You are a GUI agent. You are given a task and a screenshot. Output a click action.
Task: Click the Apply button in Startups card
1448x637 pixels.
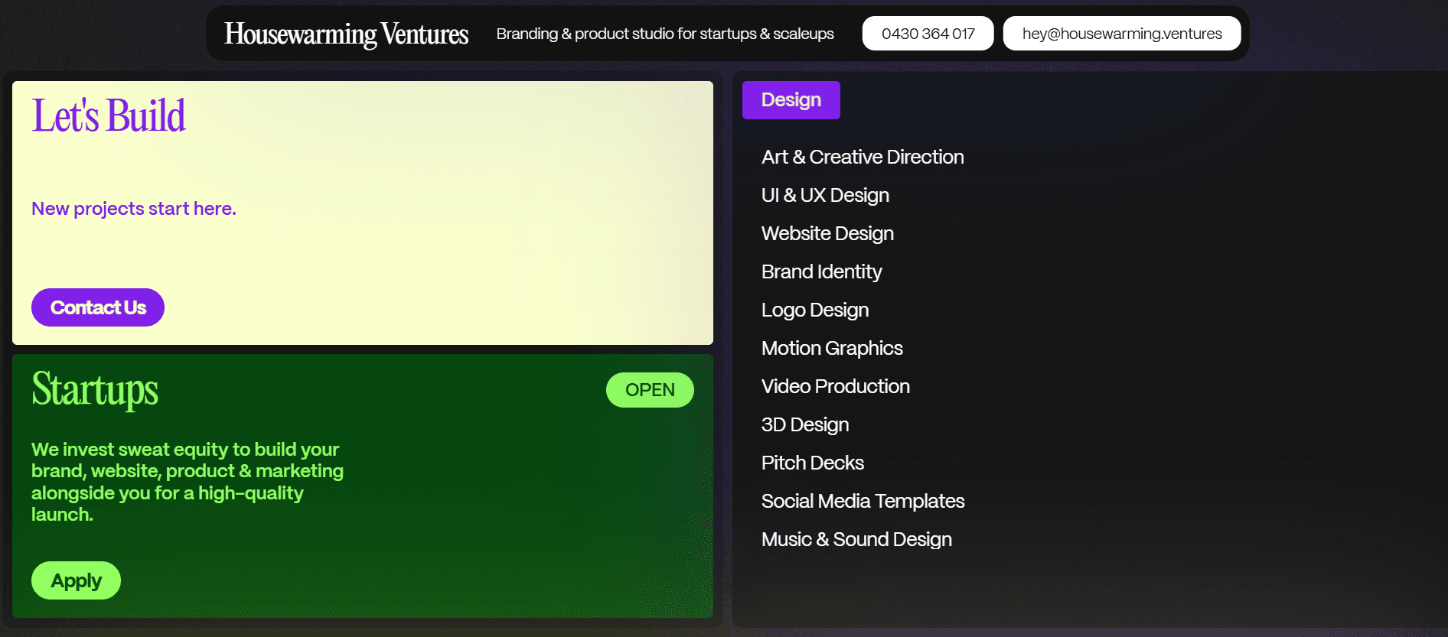(76, 580)
